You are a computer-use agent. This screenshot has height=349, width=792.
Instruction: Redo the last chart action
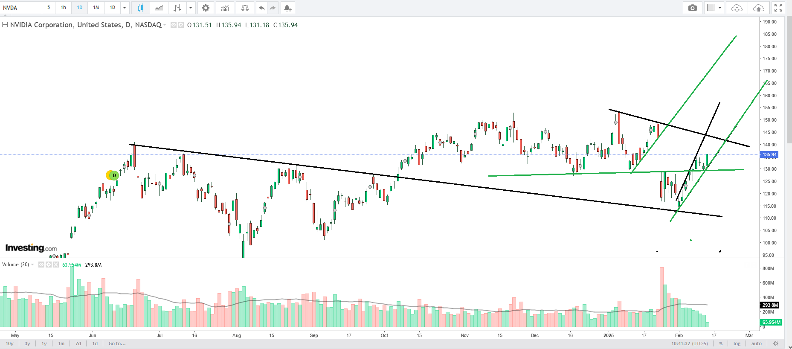click(x=273, y=8)
